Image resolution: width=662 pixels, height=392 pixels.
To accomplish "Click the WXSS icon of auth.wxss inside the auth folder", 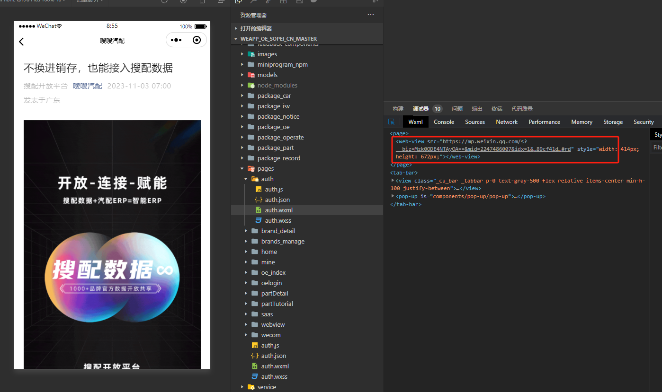I will [x=259, y=221].
